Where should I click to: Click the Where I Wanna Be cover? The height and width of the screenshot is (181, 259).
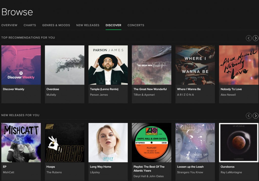(x=195, y=65)
